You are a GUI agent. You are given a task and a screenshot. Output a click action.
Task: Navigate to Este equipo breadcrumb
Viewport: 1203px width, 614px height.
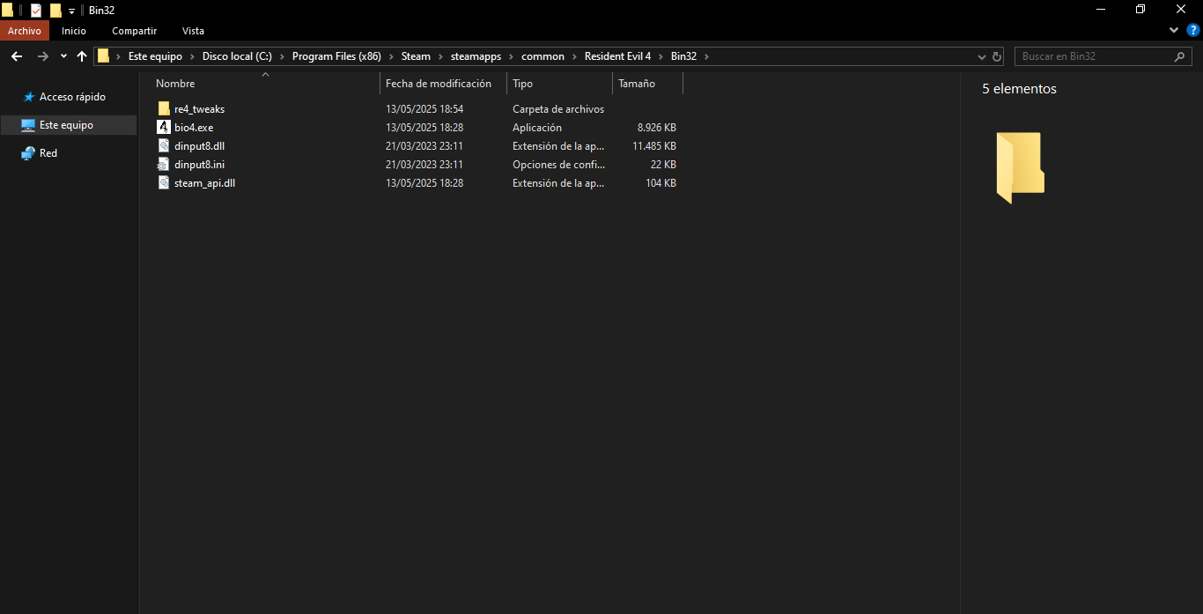pyautogui.click(x=155, y=56)
